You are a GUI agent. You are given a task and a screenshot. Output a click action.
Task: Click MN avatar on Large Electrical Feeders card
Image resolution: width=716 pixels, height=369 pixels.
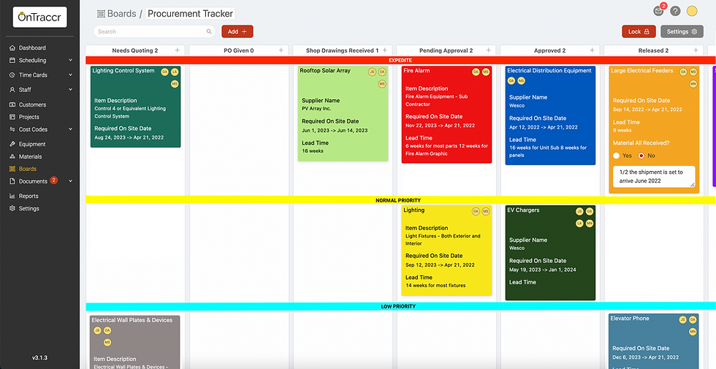point(693,84)
